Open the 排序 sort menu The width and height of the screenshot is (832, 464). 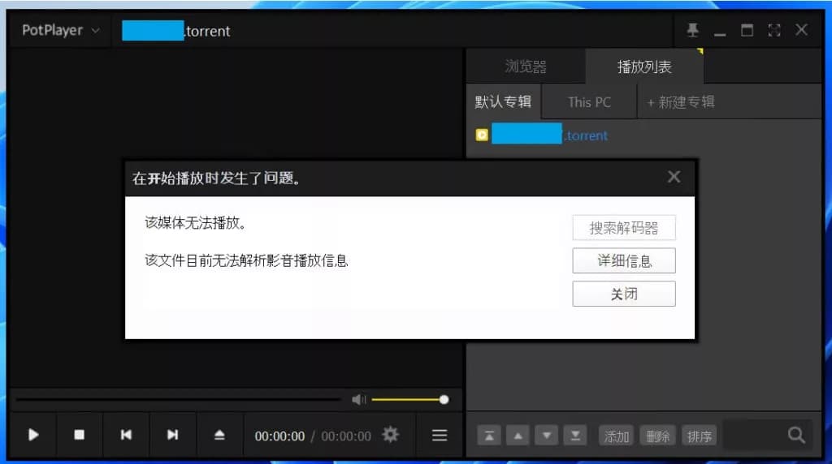pos(700,436)
